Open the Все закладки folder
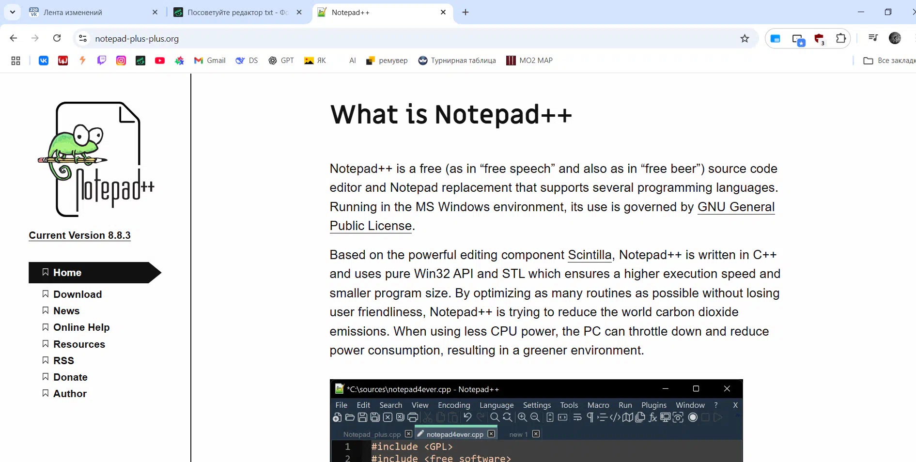Viewport: 916px width, 462px height. point(889,61)
